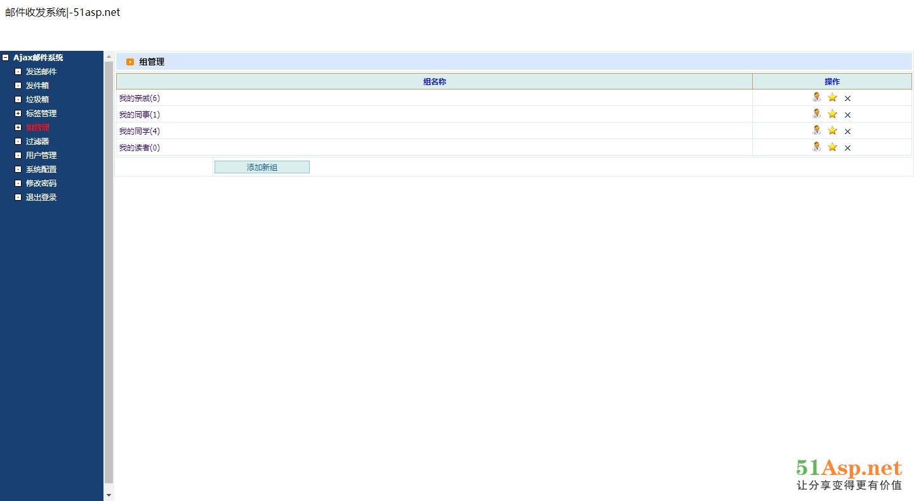Click the 操作 column header
This screenshot has width=914, height=501.
[832, 81]
